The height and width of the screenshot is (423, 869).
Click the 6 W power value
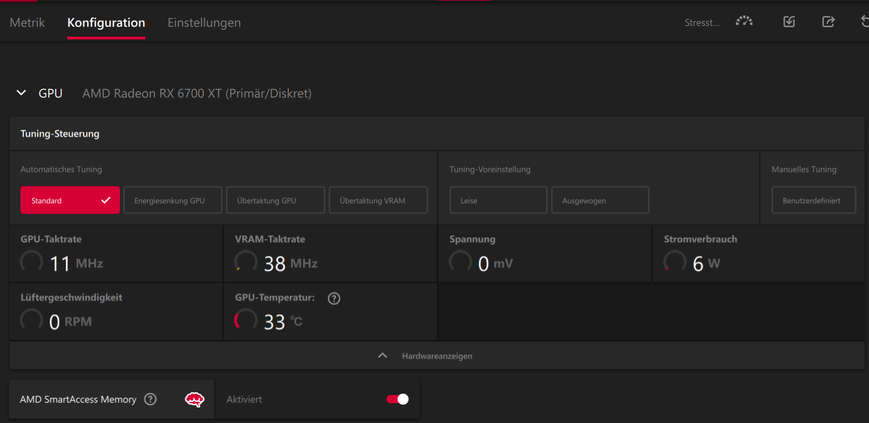pos(706,264)
